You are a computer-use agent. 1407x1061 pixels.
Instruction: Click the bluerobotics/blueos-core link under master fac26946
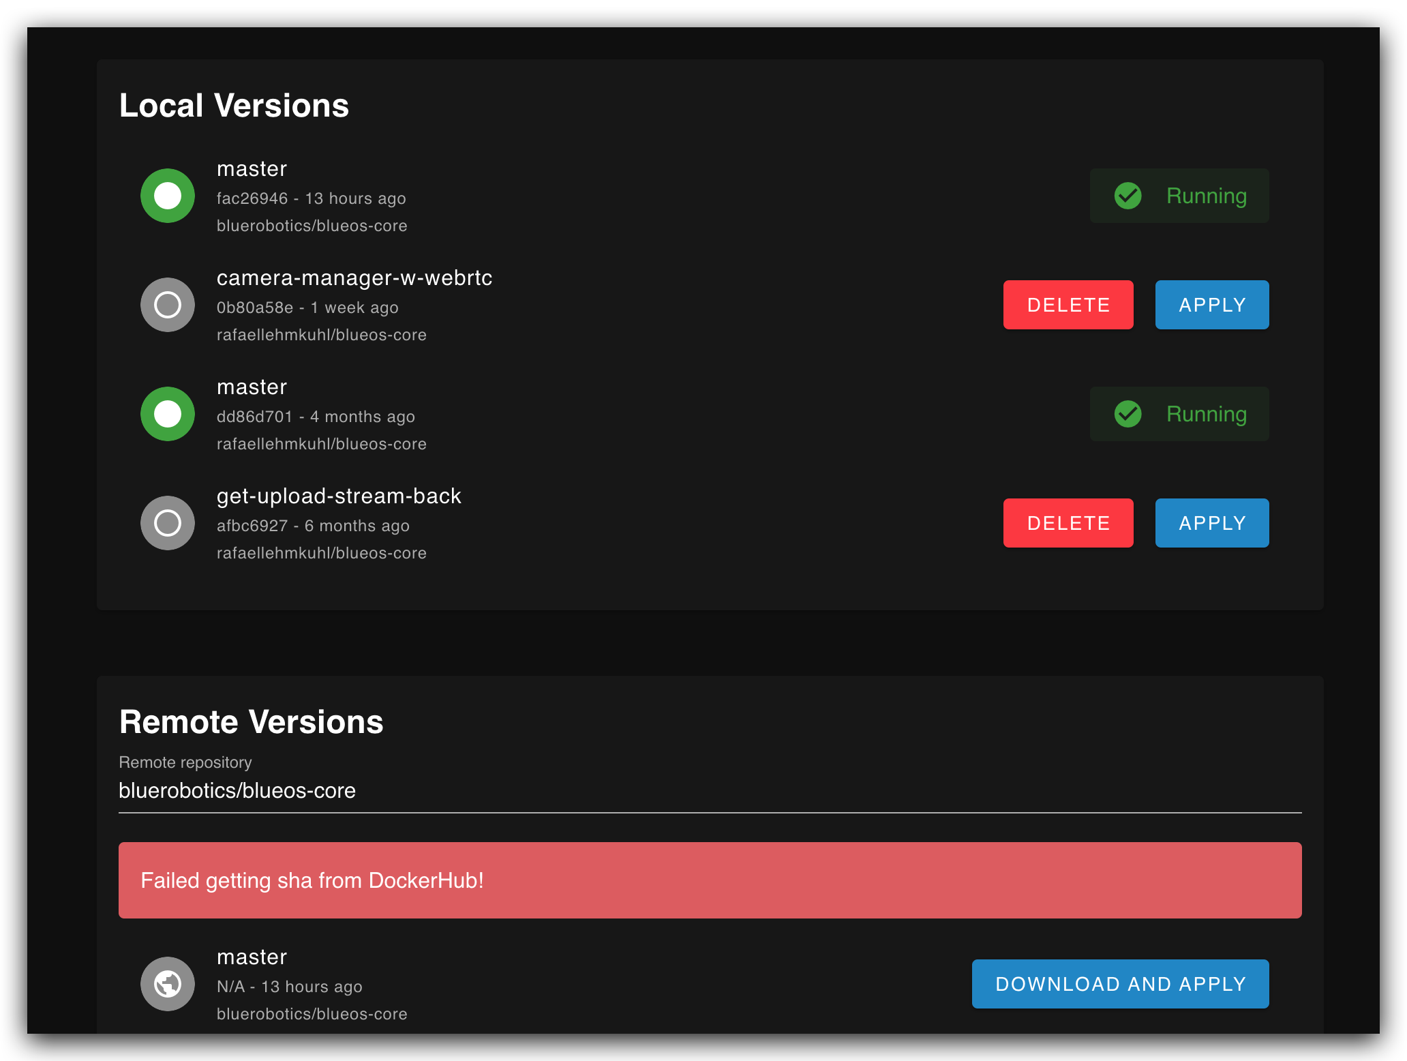pyautogui.click(x=312, y=226)
